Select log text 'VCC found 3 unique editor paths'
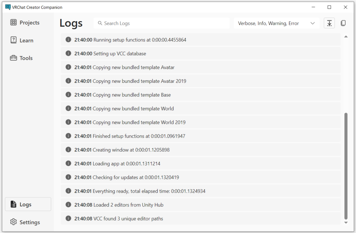 (x=128, y=219)
